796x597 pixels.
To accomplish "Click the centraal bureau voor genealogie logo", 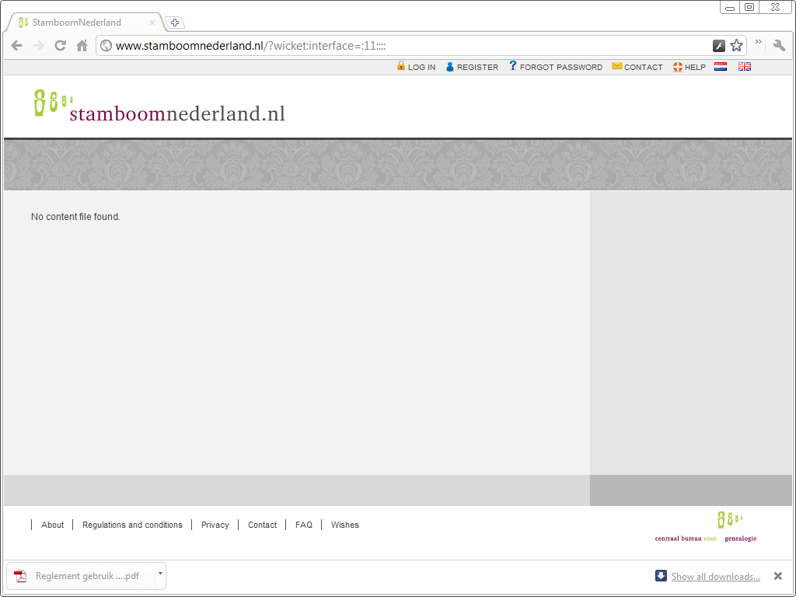I will (706, 527).
